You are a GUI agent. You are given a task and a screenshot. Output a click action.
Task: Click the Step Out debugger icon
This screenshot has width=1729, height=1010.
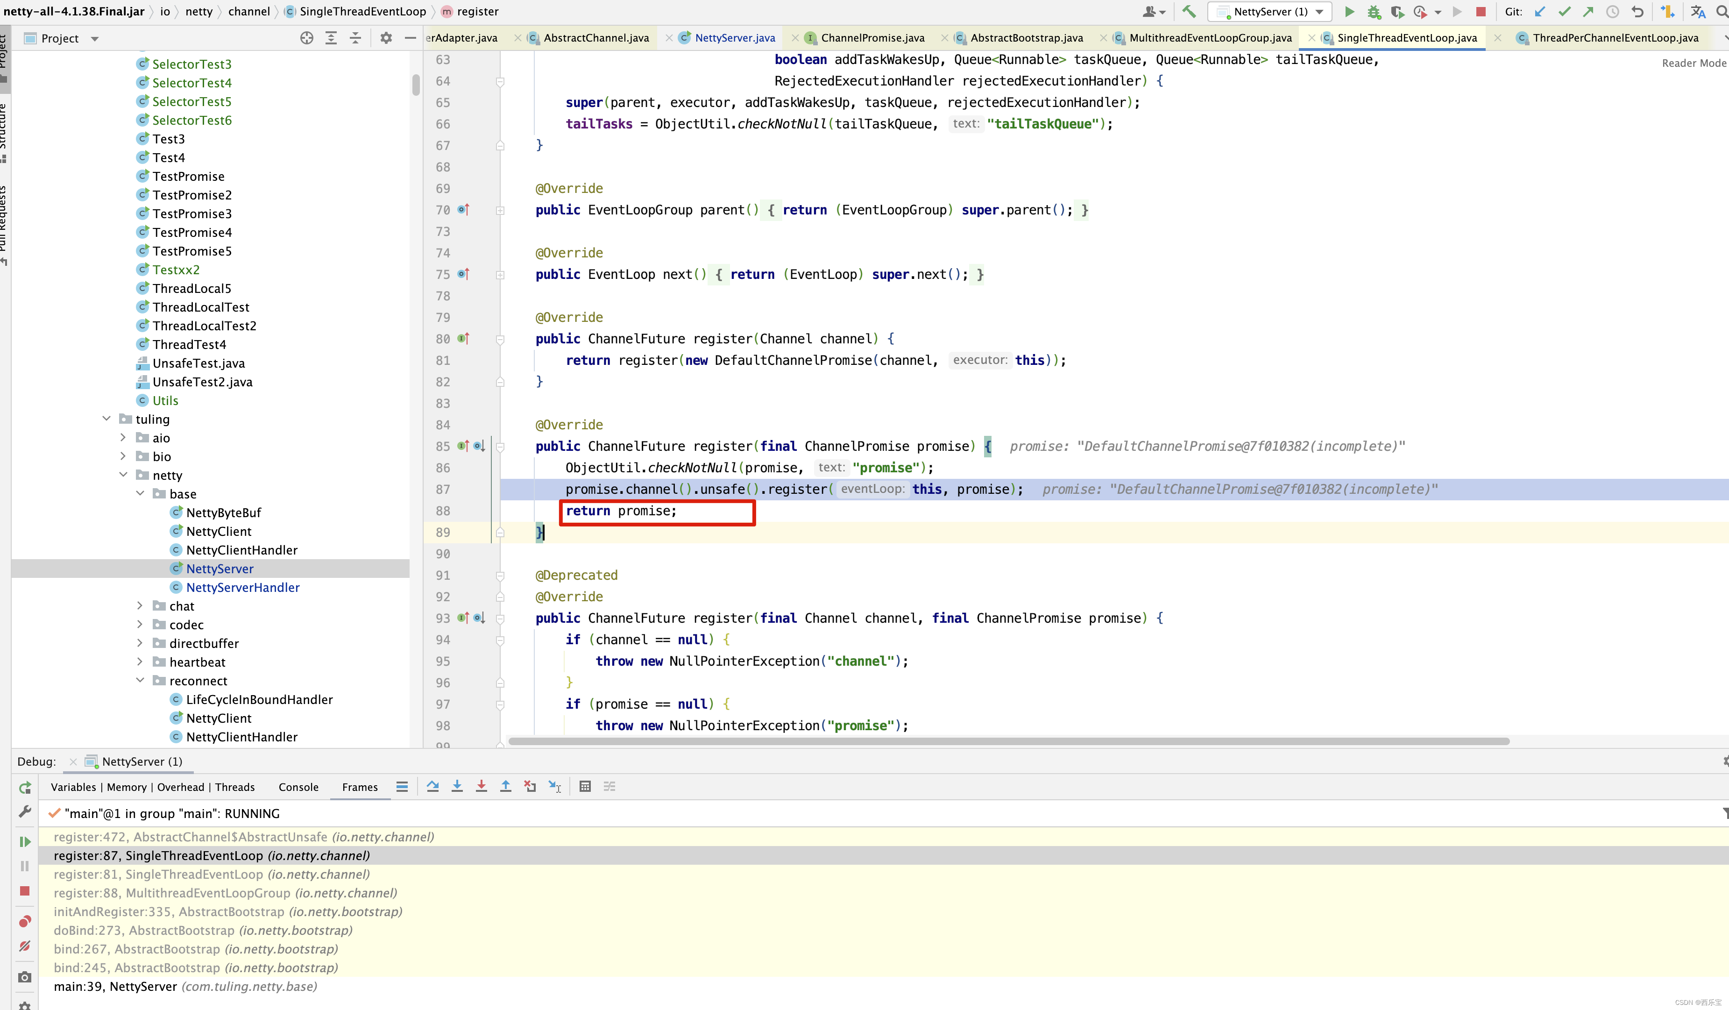(x=505, y=786)
